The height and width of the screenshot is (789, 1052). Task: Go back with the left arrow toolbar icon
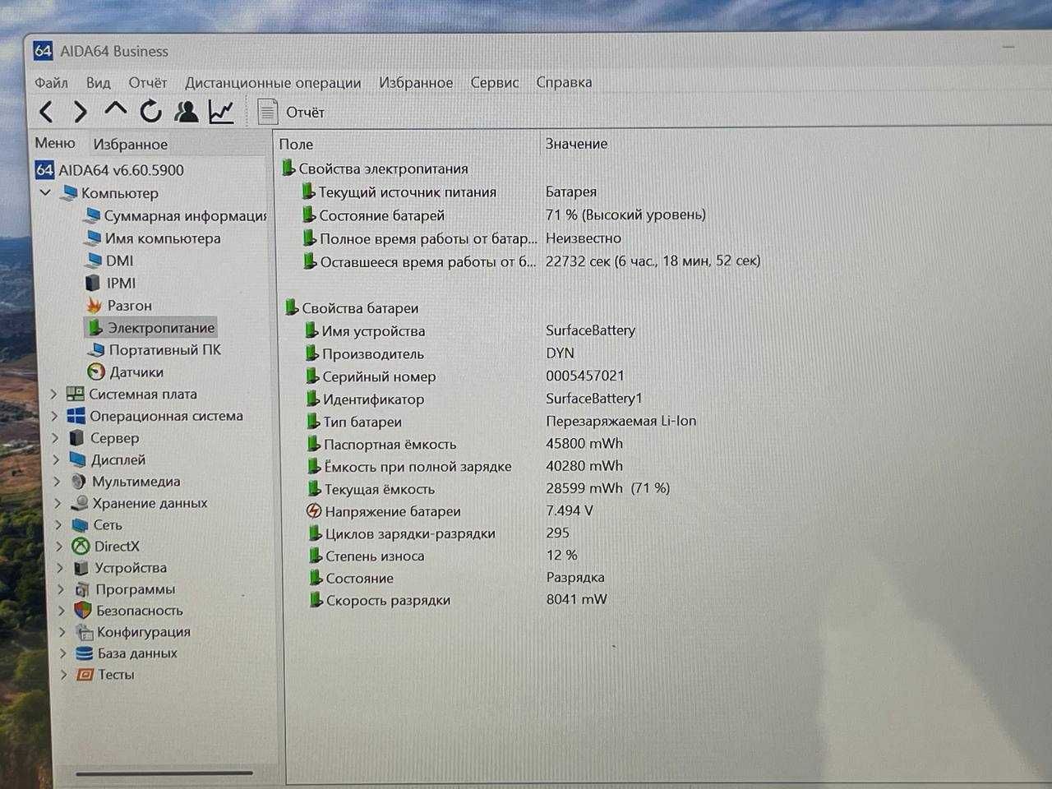tap(47, 111)
